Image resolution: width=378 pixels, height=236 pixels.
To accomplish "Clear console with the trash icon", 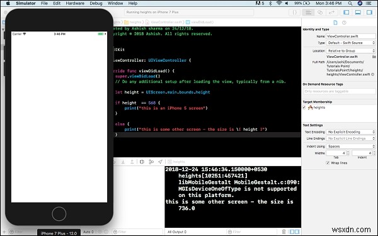I will pos(283,232).
